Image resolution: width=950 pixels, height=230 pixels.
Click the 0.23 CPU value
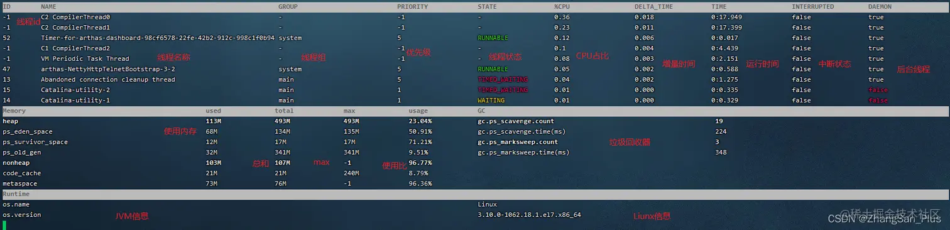pos(562,28)
